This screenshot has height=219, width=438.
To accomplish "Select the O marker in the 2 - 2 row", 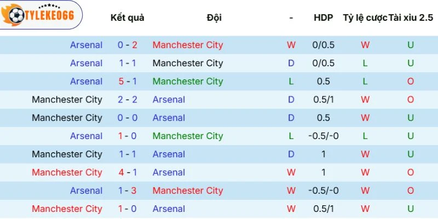I will click(x=411, y=100).
